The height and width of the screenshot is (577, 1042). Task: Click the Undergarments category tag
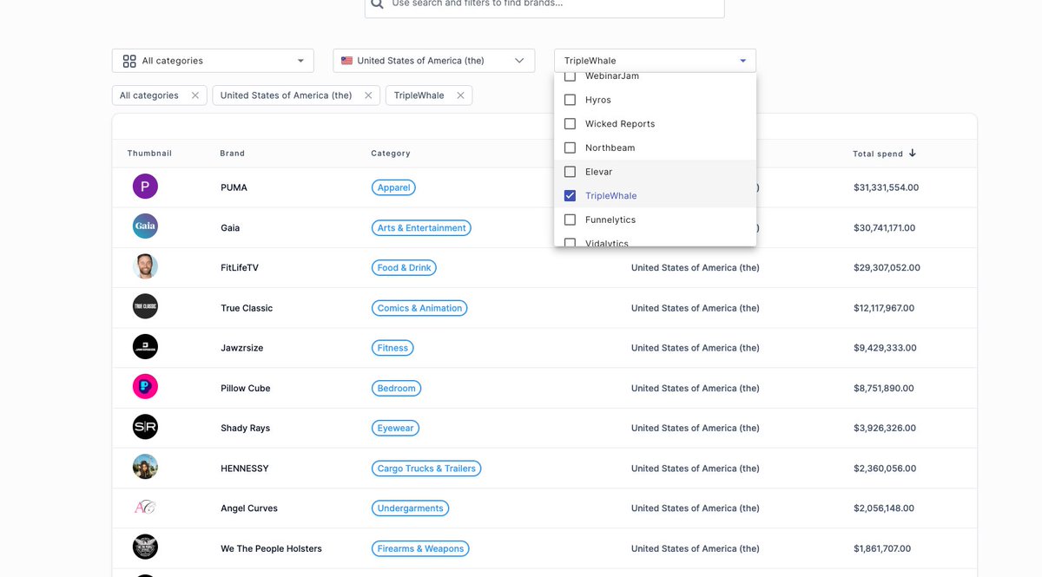[x=410, y=508]
